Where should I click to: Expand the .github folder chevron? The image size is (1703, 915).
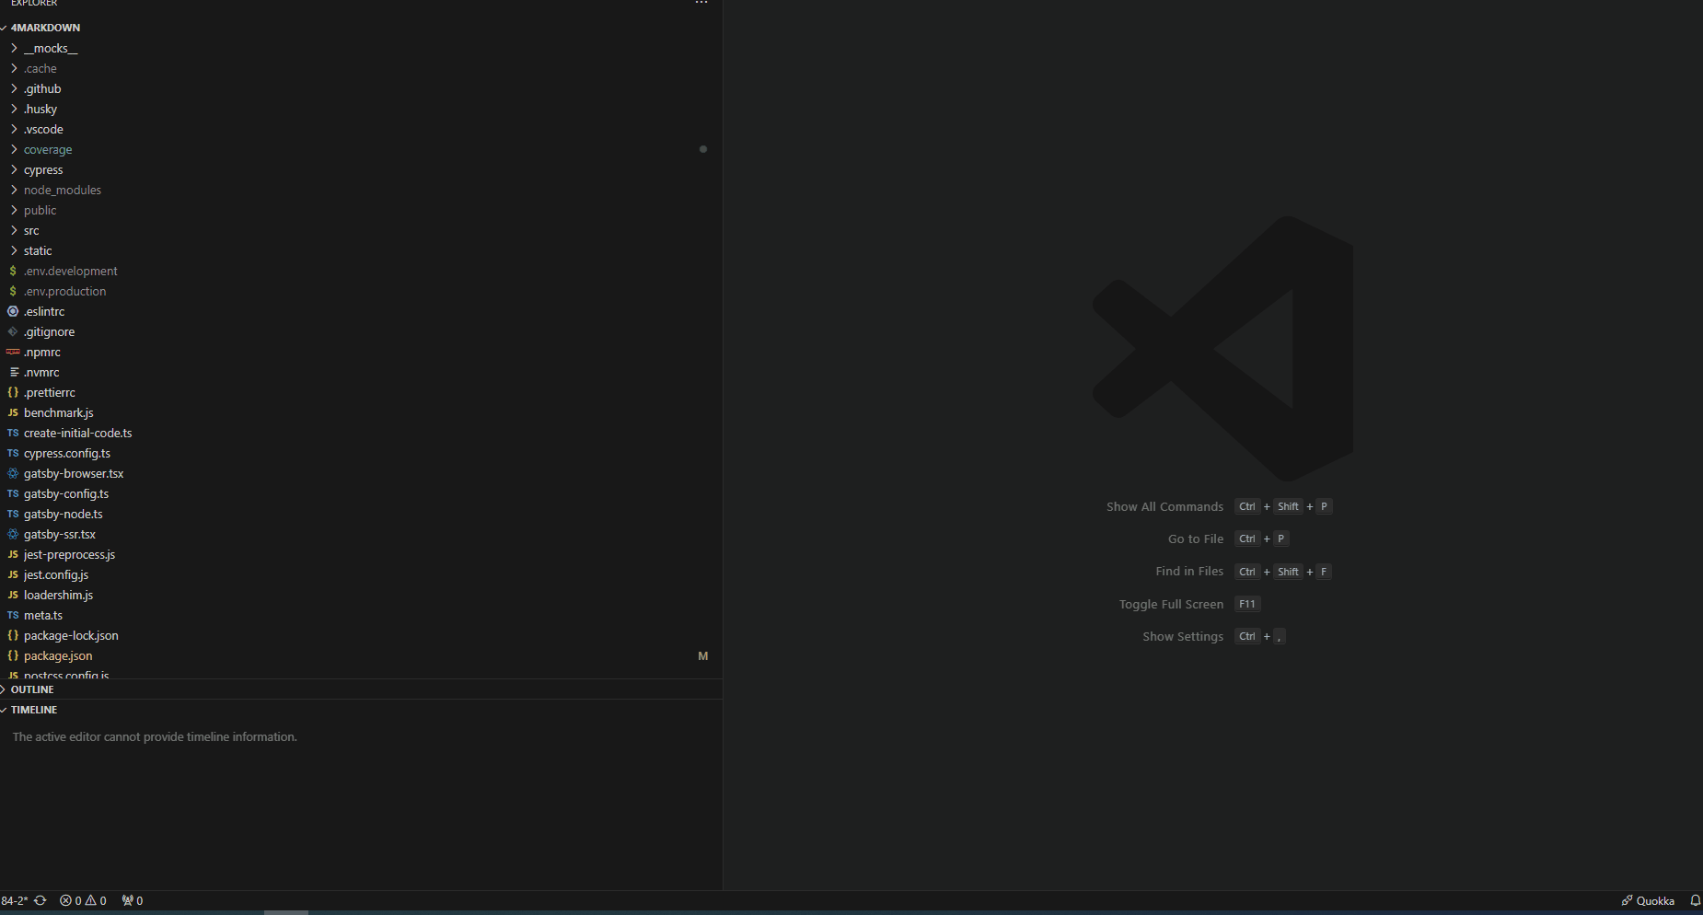tap(14, 88)
